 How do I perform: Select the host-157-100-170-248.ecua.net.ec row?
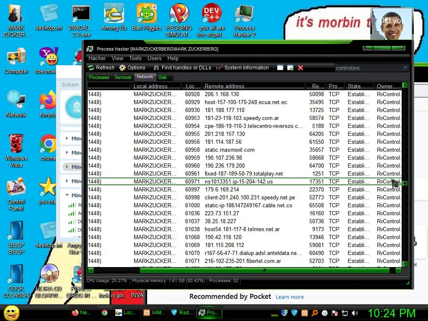pyautogui.click(x=244, y=102)
